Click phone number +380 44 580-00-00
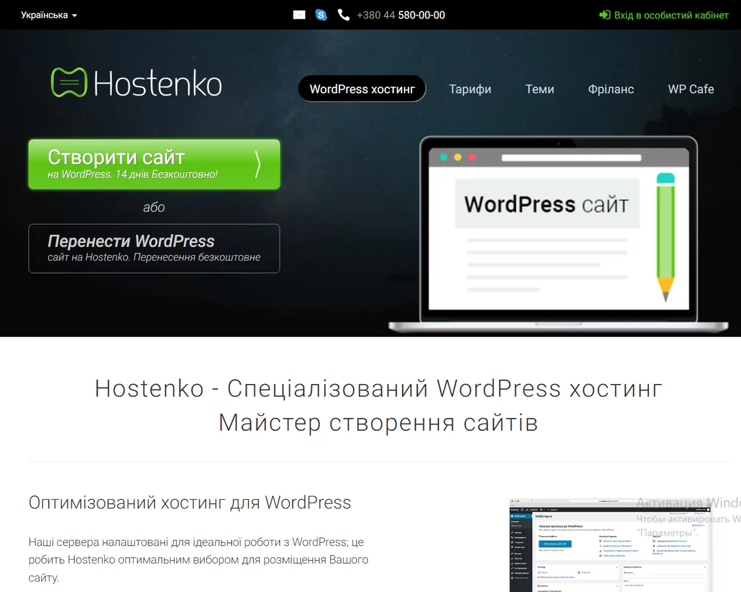 [401, 15]
